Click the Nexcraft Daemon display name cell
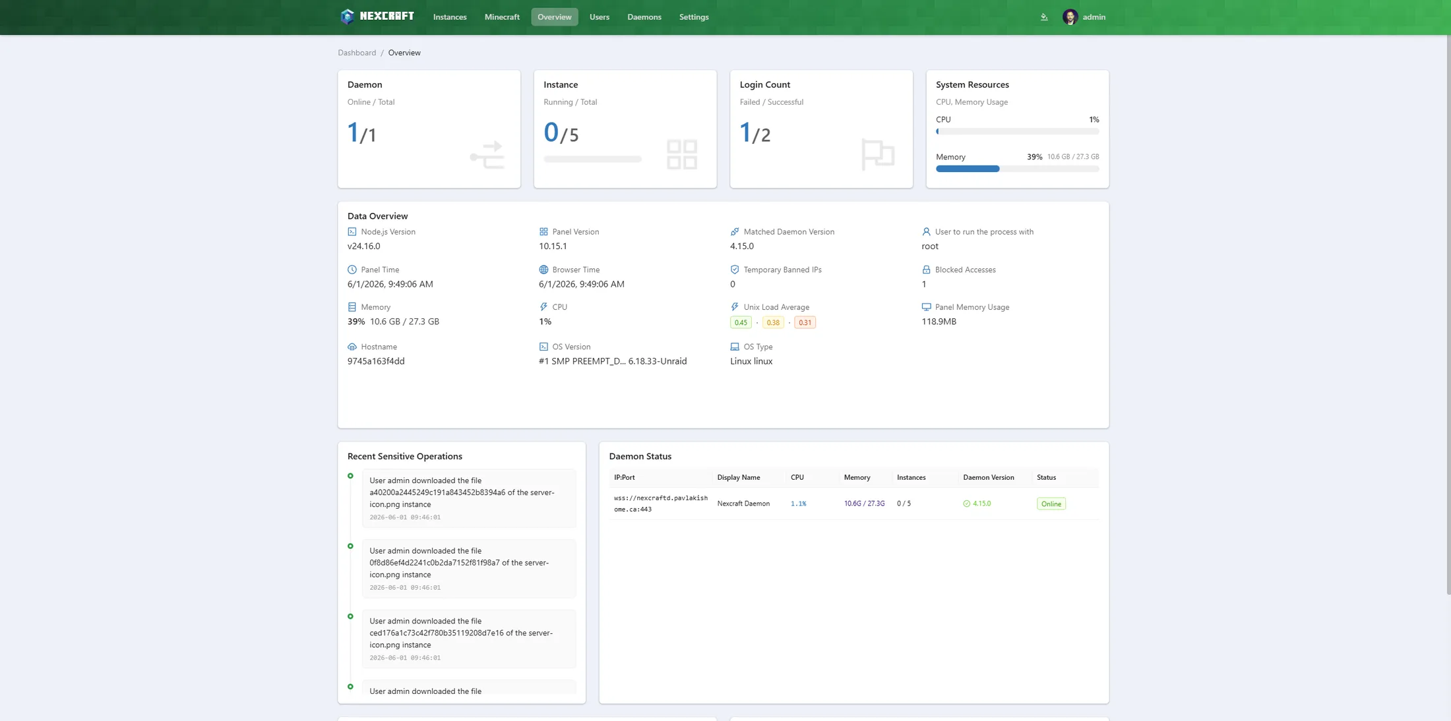This screenshot has width=1451, height=721. tap(743, 504)
